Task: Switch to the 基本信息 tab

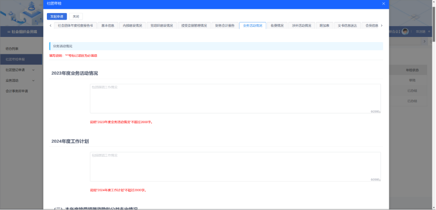Action: coord(108,26)
